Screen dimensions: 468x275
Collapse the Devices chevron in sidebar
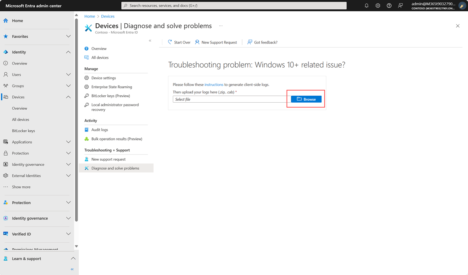pyautogui.click(x=68, y=97)
